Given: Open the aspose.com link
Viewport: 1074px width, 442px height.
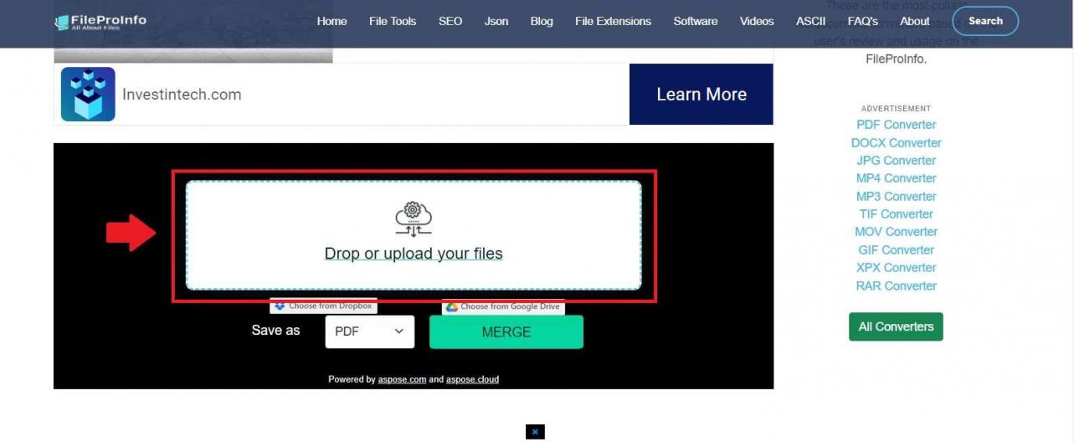Looking at the screenshot, I should point(402,379).
